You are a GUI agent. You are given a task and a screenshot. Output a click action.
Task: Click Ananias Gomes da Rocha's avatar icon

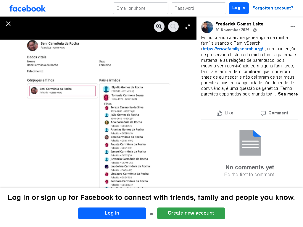coord(107,130)
